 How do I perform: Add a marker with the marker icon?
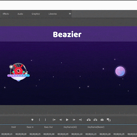pyautogui.click(x=32, y=120)
